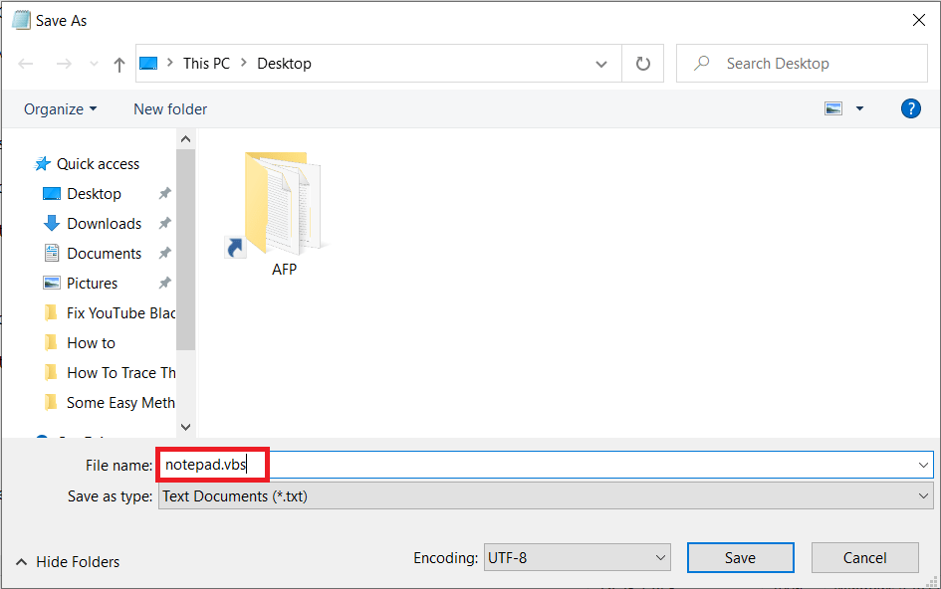Click 'Desktop' in the address breadcrumb
Viewport: 941px width, 589px height.
(x=284, y=63)
